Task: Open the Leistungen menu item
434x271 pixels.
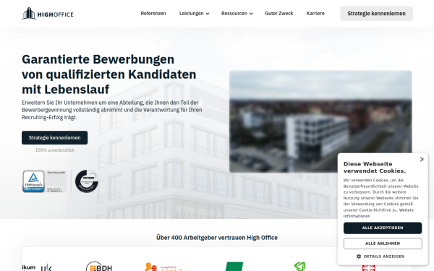Action: pos(191,13)
